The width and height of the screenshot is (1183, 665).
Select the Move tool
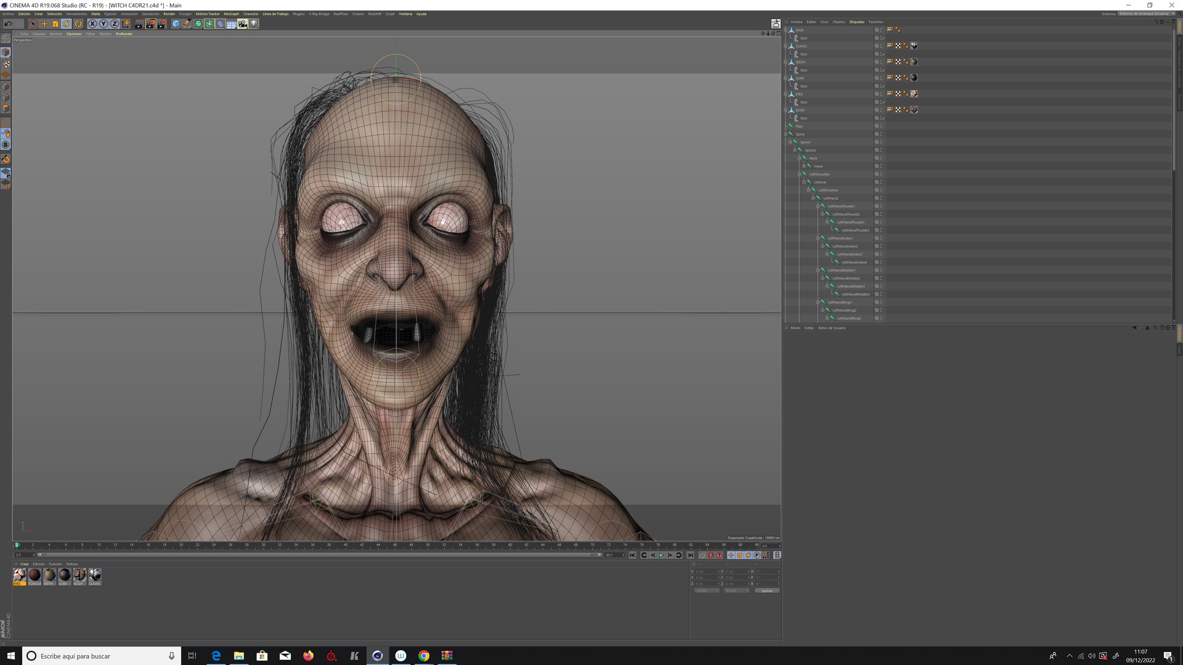(44, 24)
